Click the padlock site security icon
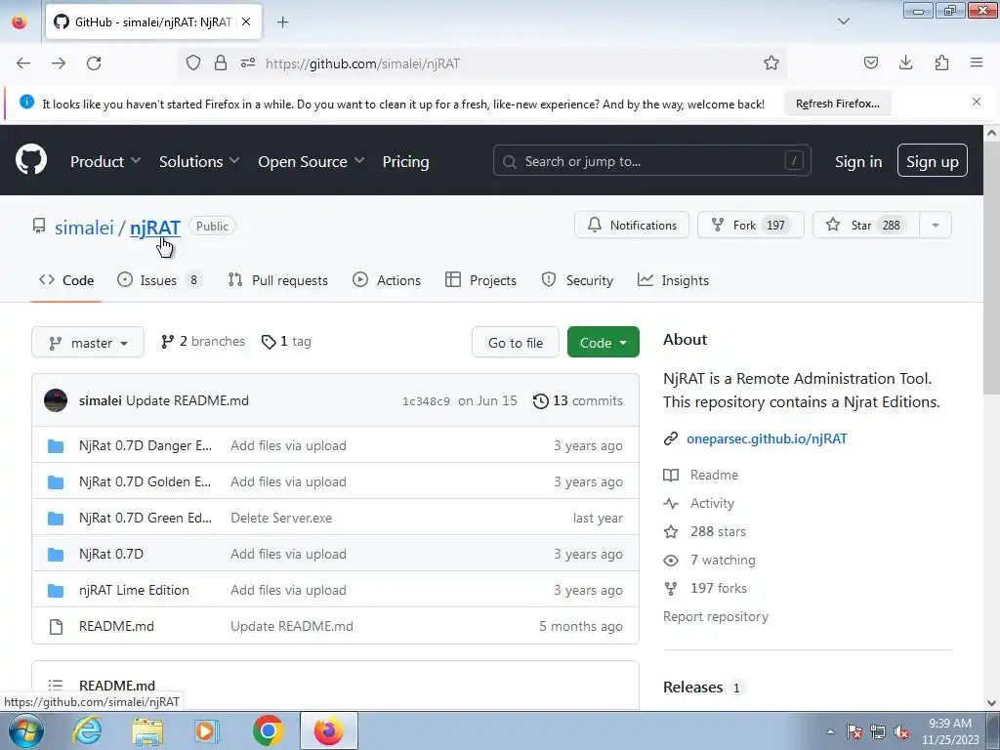This screenshot has height=750, width=1000. 221,62
